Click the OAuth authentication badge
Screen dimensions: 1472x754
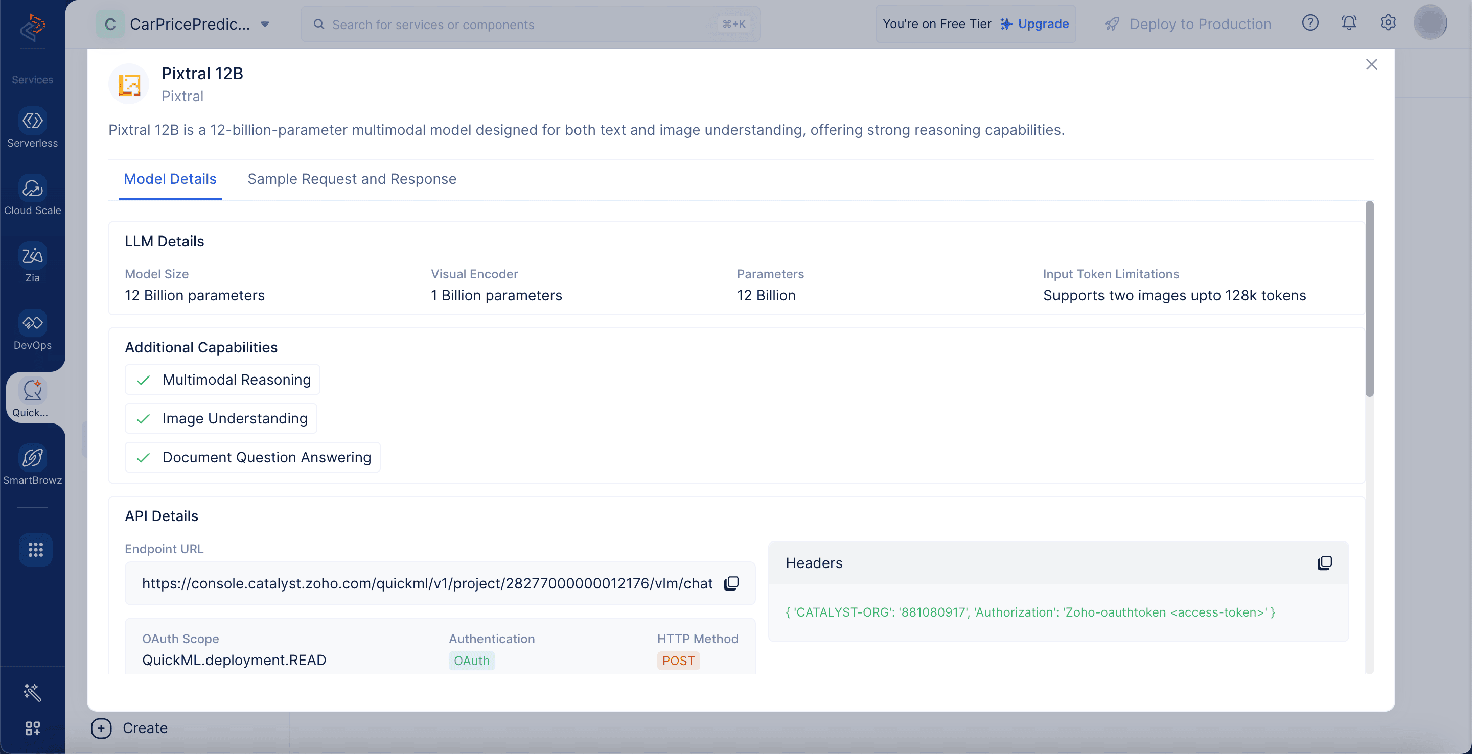click(472, 661)
